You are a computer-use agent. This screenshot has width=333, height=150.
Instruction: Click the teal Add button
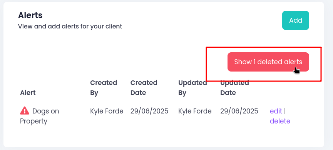295,20
